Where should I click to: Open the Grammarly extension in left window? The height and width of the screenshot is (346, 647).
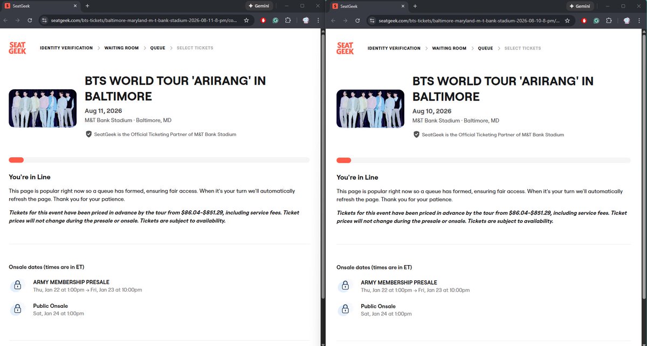click(x=276, y=20)
